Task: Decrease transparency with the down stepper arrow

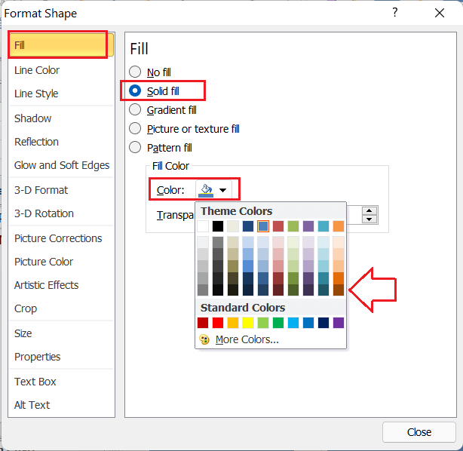Action: [x=369, y=219]
